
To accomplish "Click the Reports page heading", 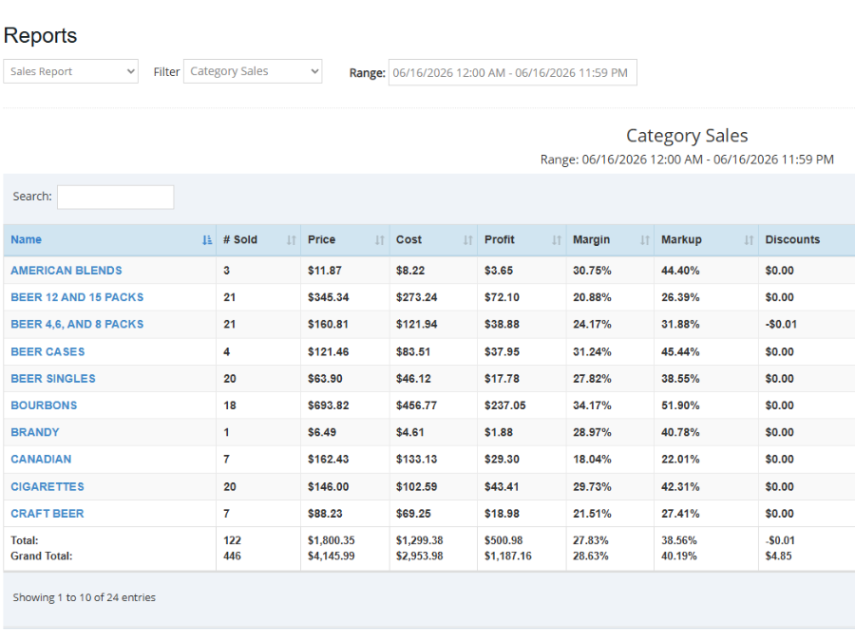I will [40, 35].
